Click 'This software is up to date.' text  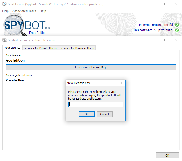(153, 30)
